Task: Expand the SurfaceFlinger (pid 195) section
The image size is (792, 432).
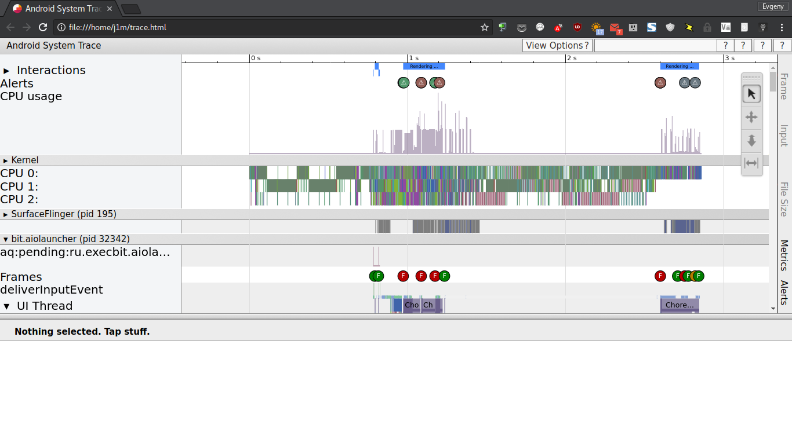Action: 6,214
